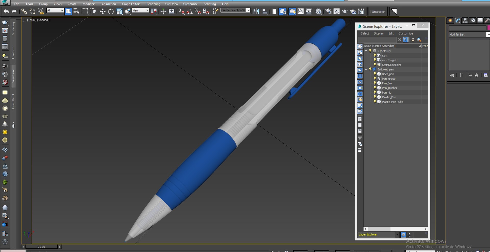The width and height of the screenshot is (490, 252).
Task: Click the Mirror tool icon
Action: (x=256, y=11)
